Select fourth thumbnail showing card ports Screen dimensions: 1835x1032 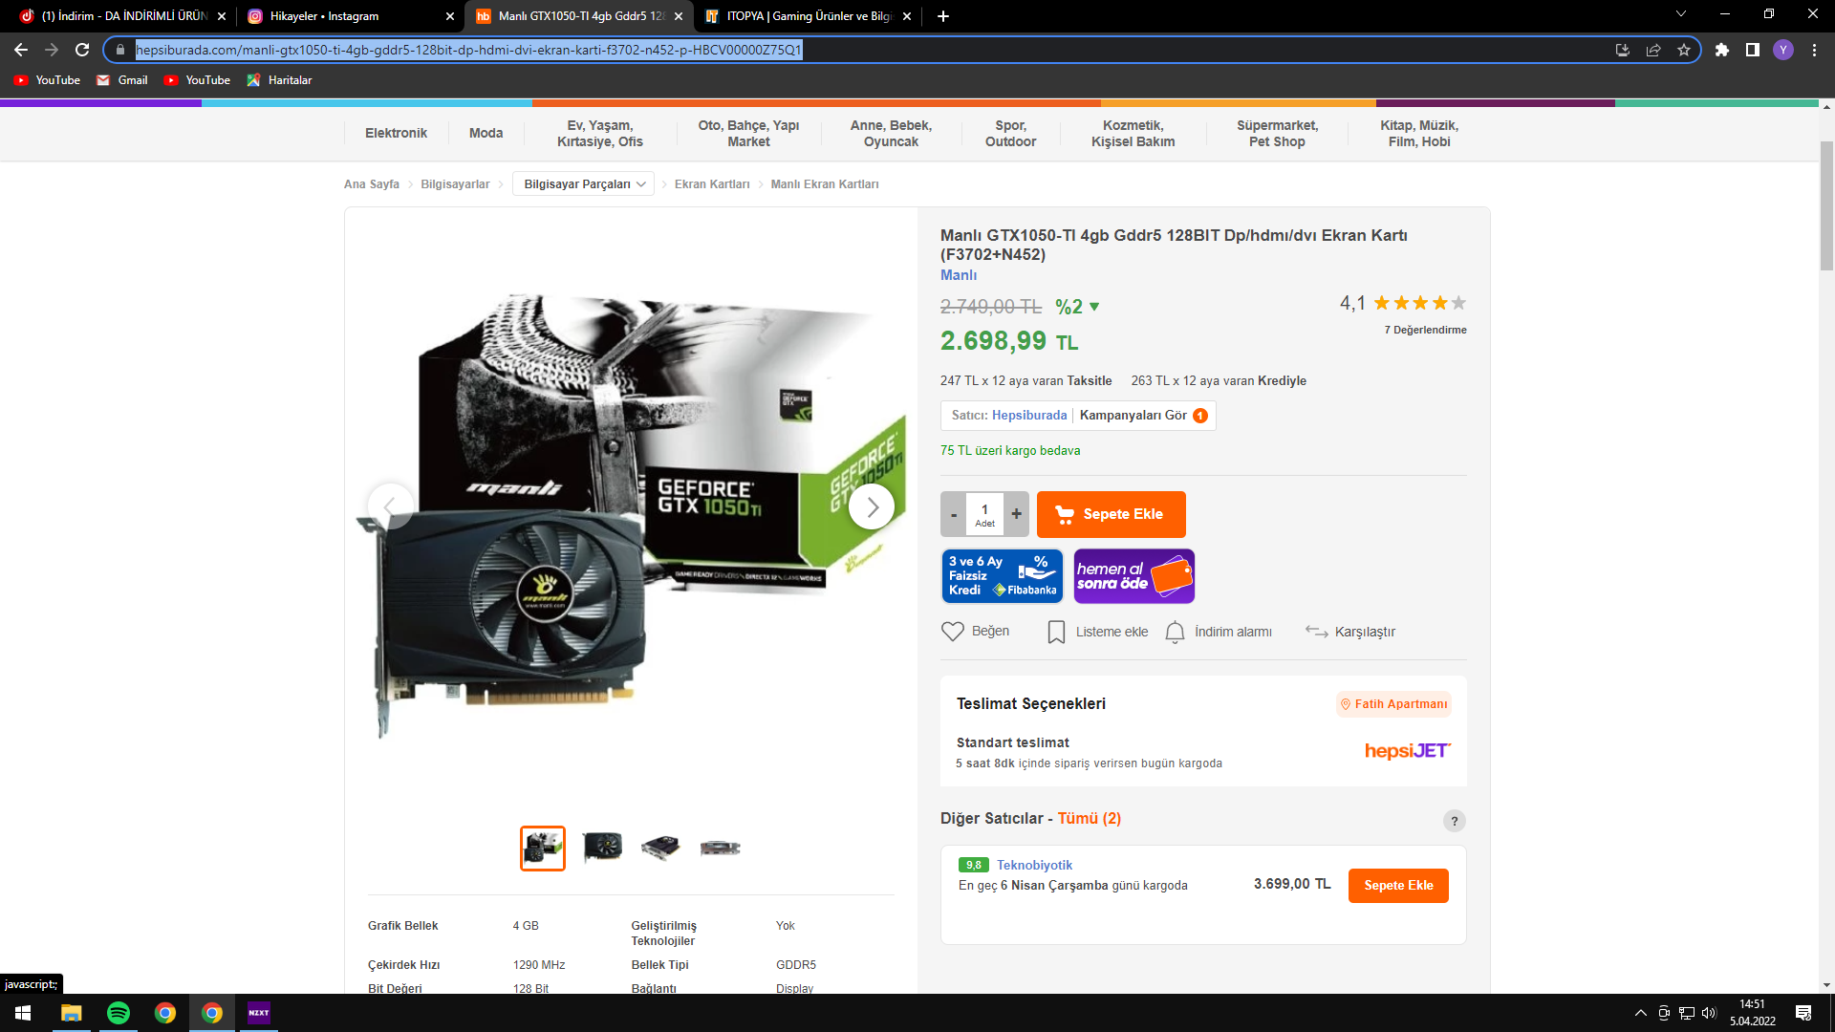(x=720, y=848)
